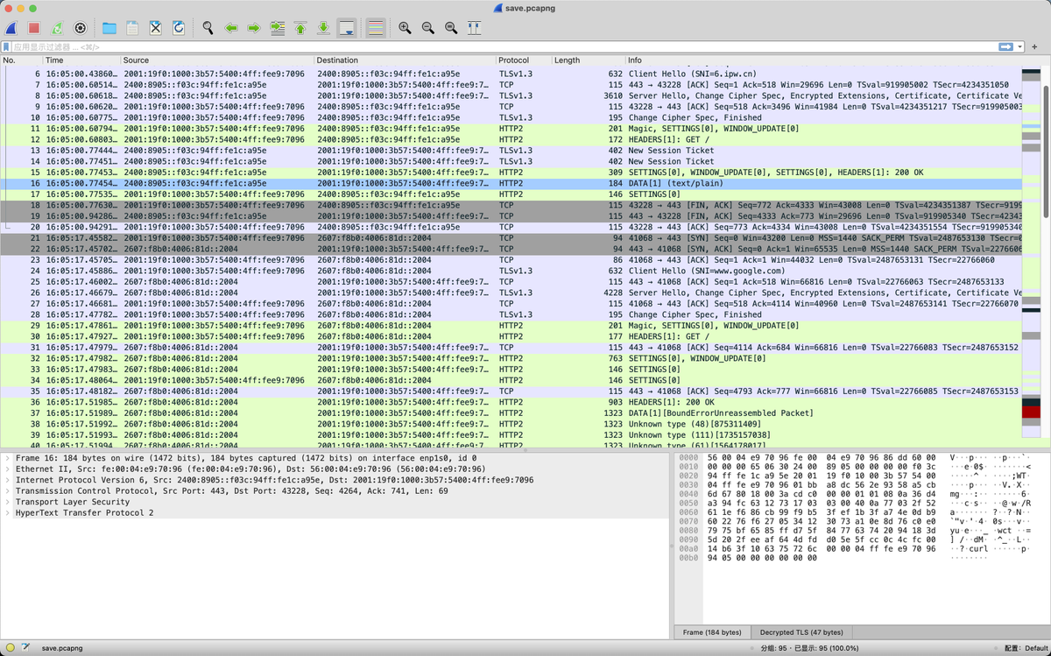Open display filter bookmarks
Viewport: 1051px width, 656px height.
(7, 46)
